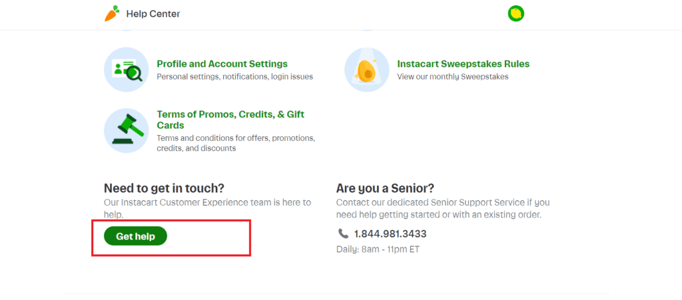The image size is (682, 300).
Task: Click the 'Need to get in touch?' heading
Action: pyautogui.click(x=164, y=188)
